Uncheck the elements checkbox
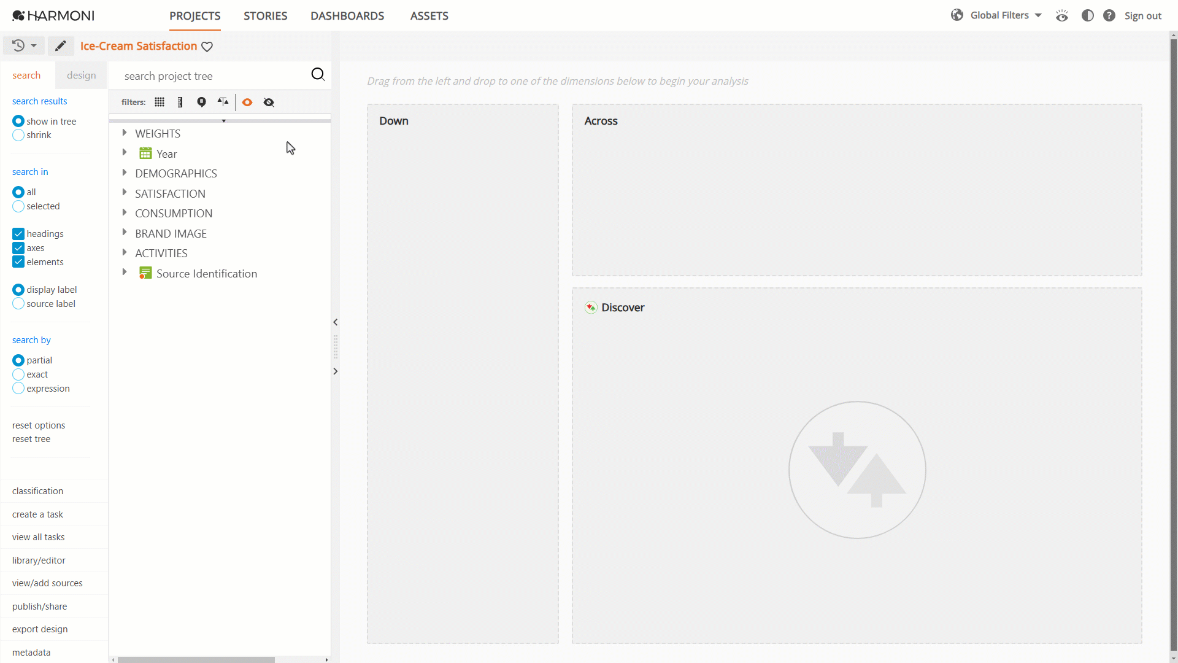Viewport: 1178px width, 663px height. [18, 262]
